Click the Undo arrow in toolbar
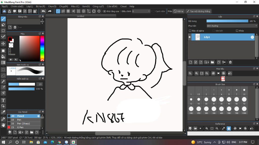The image size is (259, 145). pos(43,11)
